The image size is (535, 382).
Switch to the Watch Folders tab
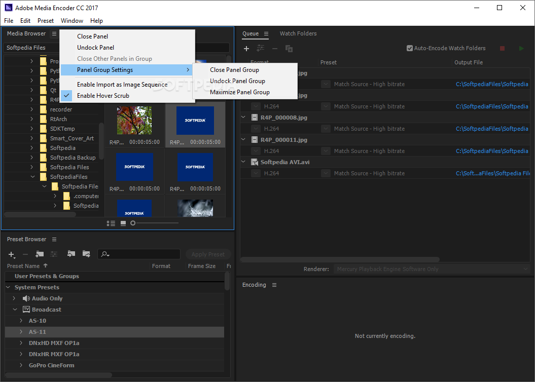pos(298,33)
